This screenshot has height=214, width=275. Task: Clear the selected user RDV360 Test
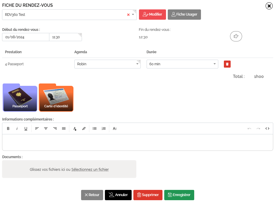(128, 15)
